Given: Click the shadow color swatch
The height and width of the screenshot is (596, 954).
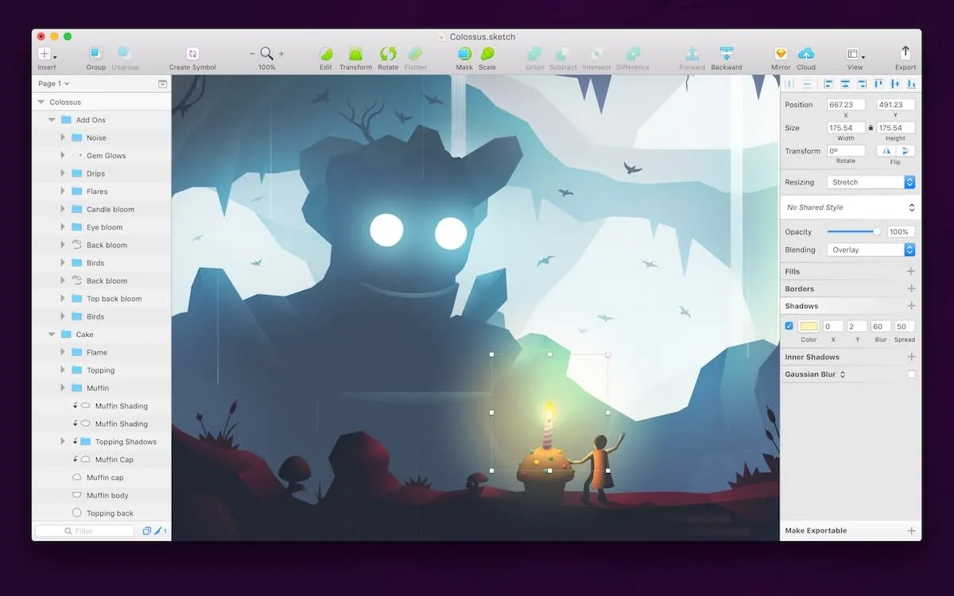Looking at the screenshot, I should [809, 326].
